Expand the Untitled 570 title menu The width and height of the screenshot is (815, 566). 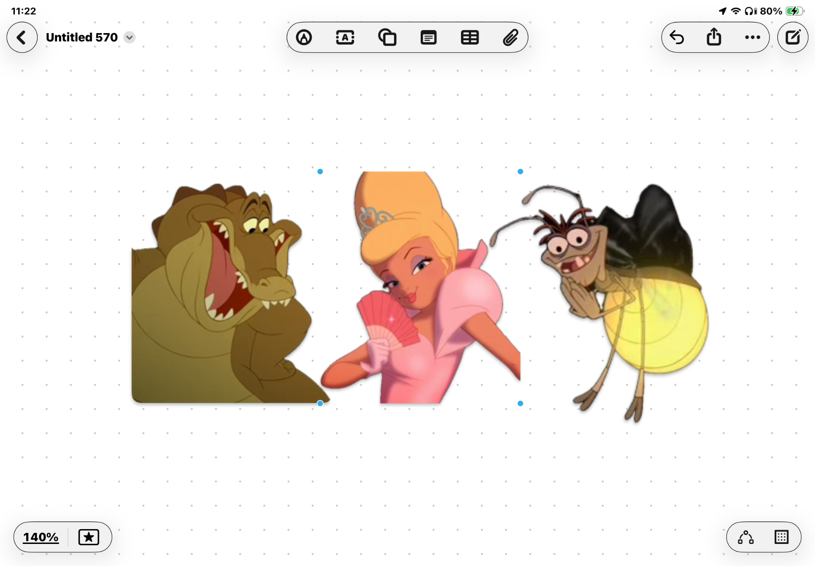click(x=129, y=38)
